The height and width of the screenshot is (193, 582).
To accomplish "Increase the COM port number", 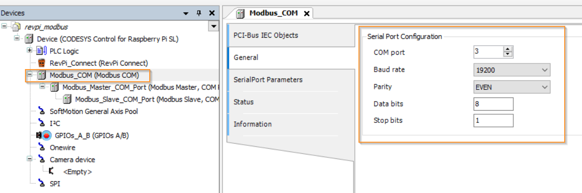I will [x=507, y=49].
